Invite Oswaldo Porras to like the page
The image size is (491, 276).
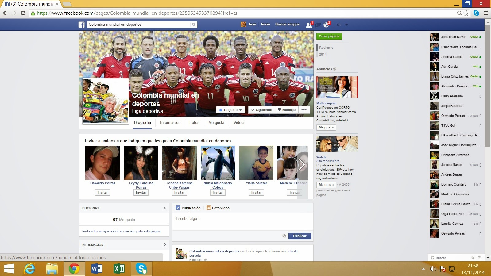pos(102,192)
